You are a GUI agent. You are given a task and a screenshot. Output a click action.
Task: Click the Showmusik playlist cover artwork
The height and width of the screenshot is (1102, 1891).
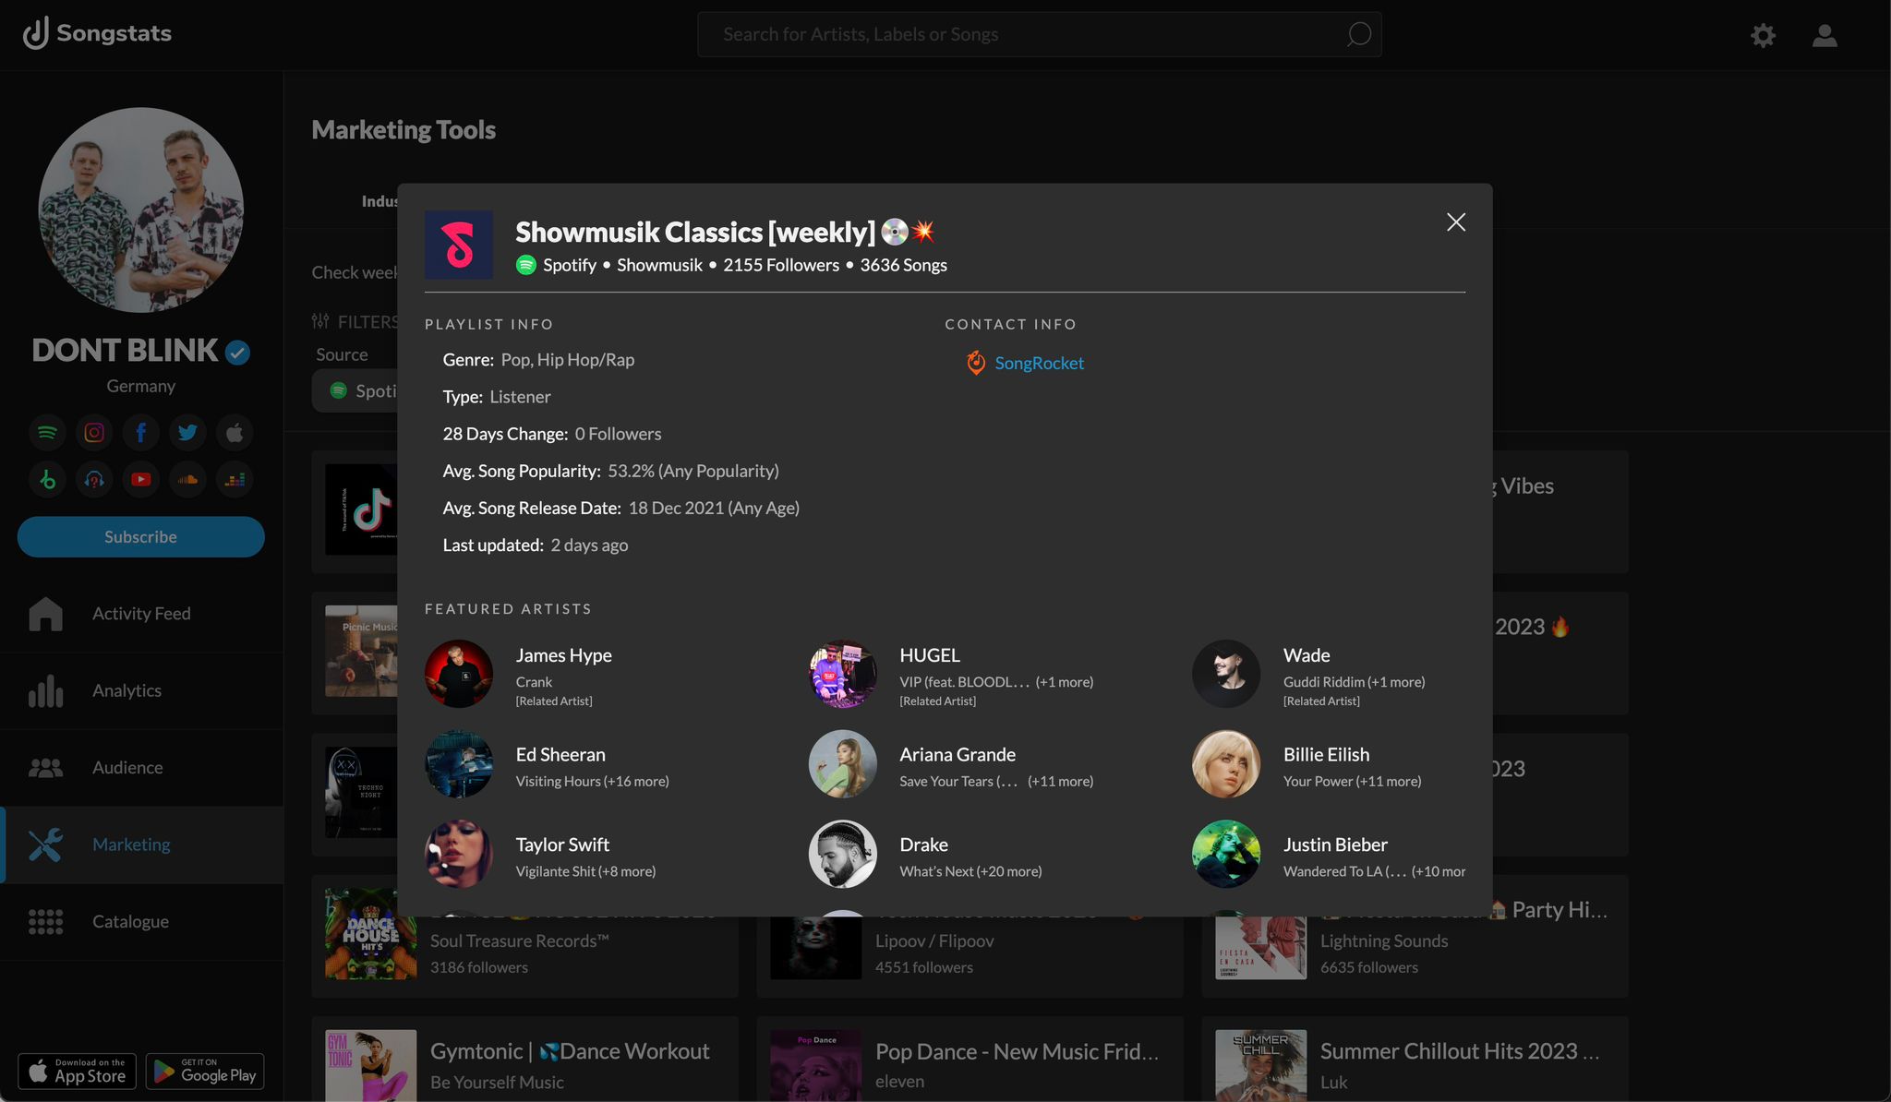(459, 245)
